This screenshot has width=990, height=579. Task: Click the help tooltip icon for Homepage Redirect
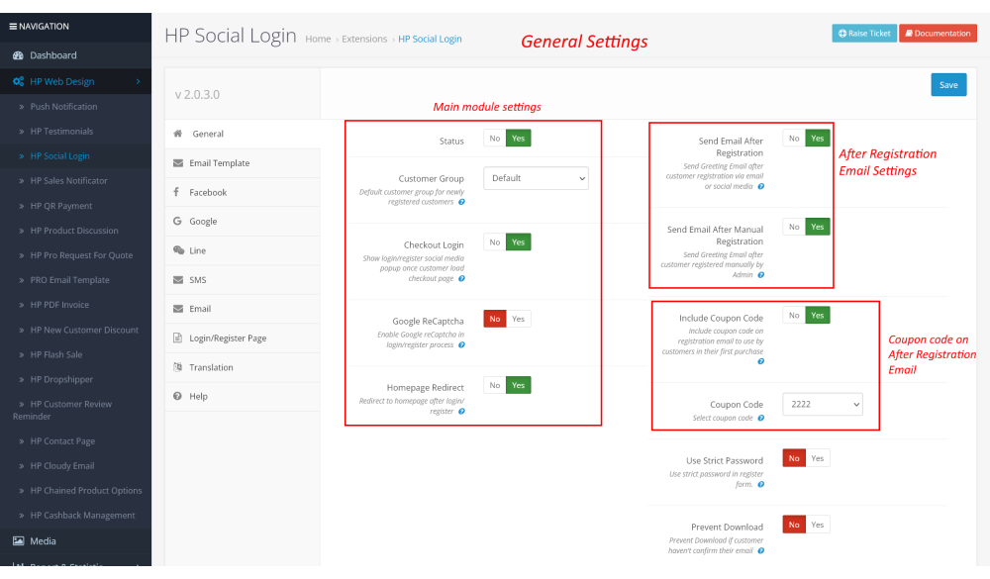[x=461, y=411]
